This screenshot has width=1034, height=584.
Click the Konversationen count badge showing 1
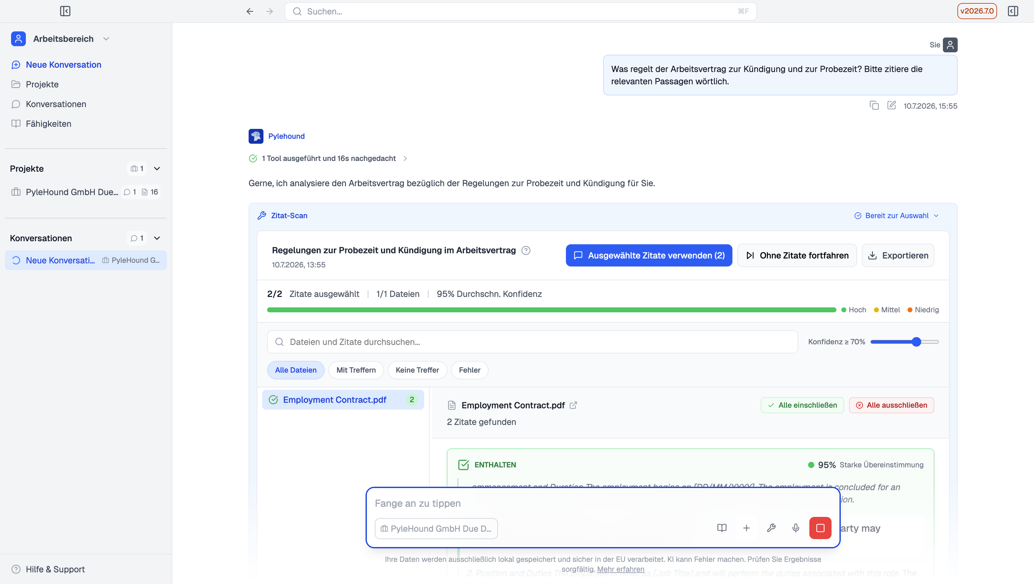pos(137,238)
